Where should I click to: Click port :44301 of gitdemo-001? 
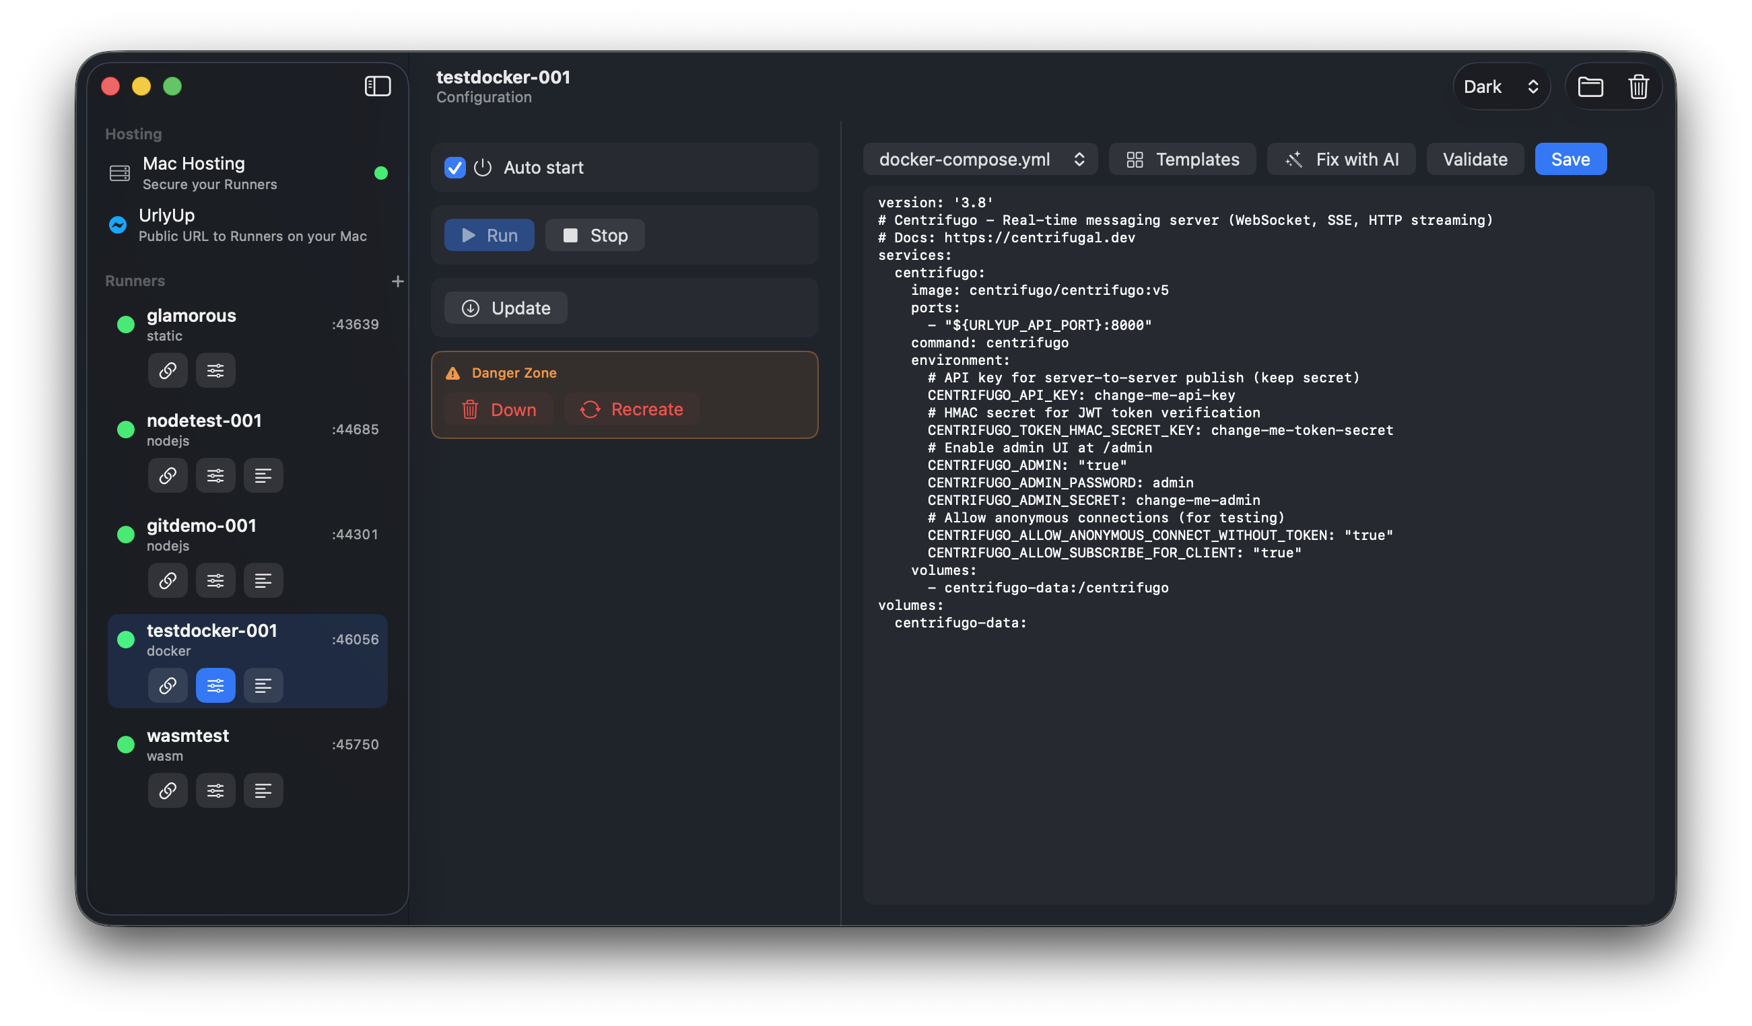[355, 535]
